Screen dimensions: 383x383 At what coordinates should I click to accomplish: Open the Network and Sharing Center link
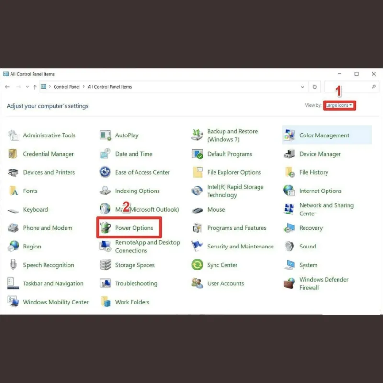pyautogui.click(x=327, y=209)
